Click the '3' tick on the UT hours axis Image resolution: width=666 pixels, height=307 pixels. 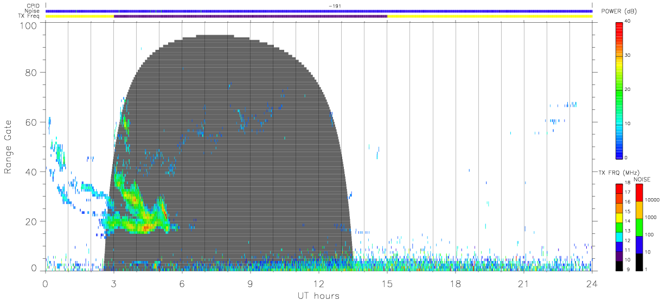(114, 283)
